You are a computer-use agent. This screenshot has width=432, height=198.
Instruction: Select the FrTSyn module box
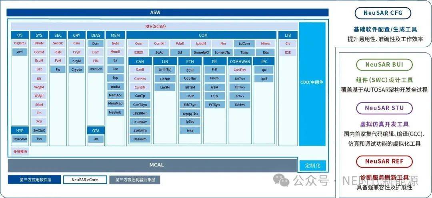(x=214, y=105)
